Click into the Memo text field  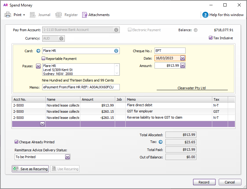(81, 87)
